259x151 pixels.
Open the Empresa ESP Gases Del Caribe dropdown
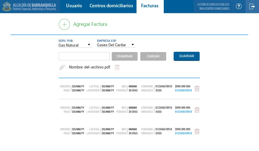pos(116,45)
